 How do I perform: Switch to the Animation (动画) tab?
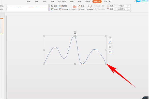(53, 2)
